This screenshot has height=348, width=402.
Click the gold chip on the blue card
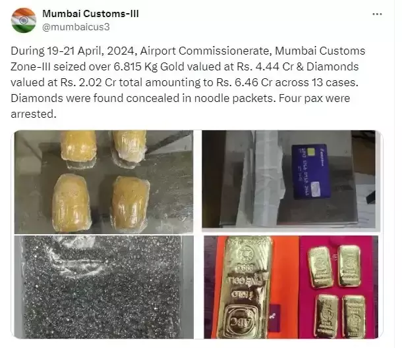(x=311, y=151)
